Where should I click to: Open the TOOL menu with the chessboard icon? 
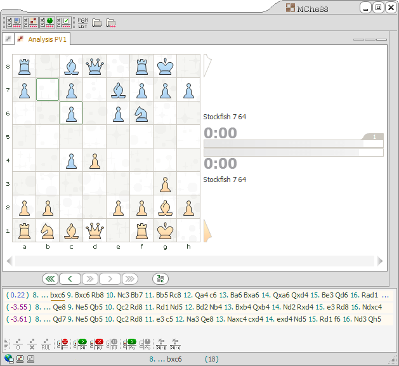tap(30, 22)
